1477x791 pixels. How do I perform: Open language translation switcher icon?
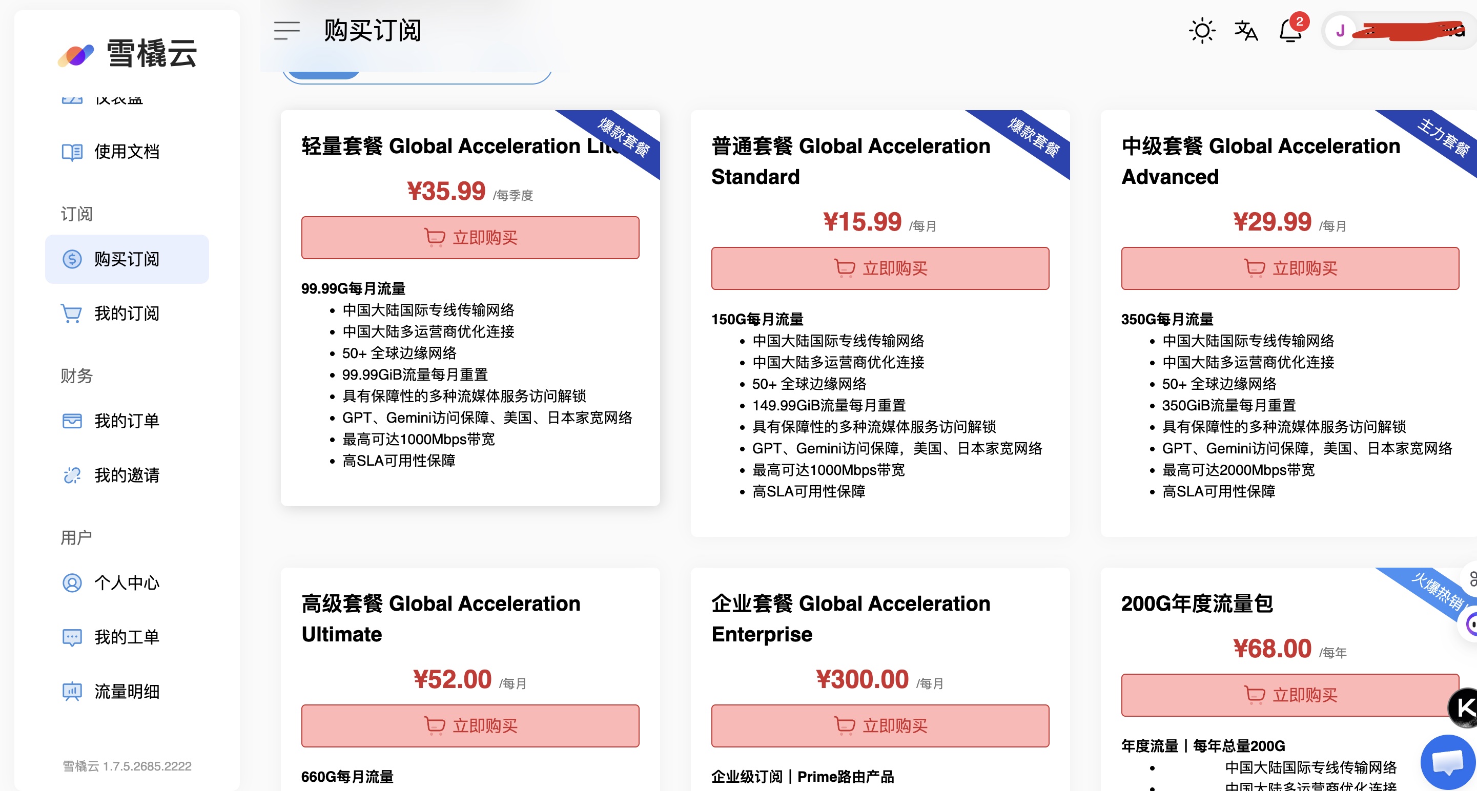1246,30
